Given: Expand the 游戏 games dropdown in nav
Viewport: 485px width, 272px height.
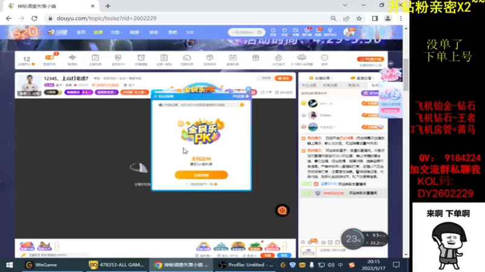Looking at the screenshot, I should click(154, 32).
